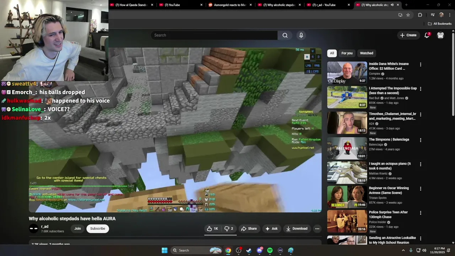Open options menu for Beginner vs Oscar video
This screenshot has width=455, height=256.
tap(421, 188)
